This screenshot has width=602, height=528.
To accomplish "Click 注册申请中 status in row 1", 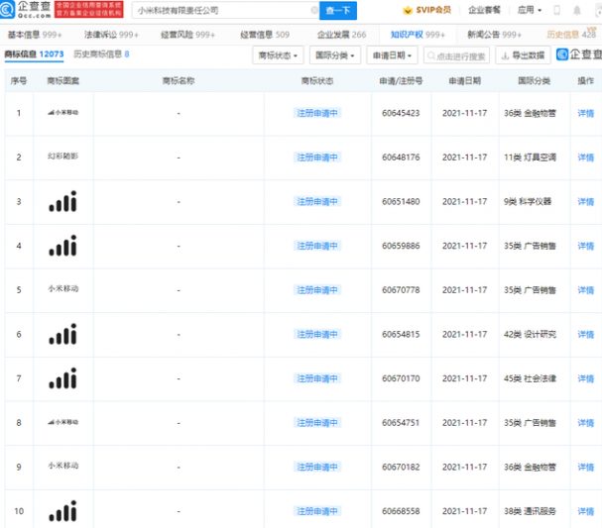I will 317,113.
